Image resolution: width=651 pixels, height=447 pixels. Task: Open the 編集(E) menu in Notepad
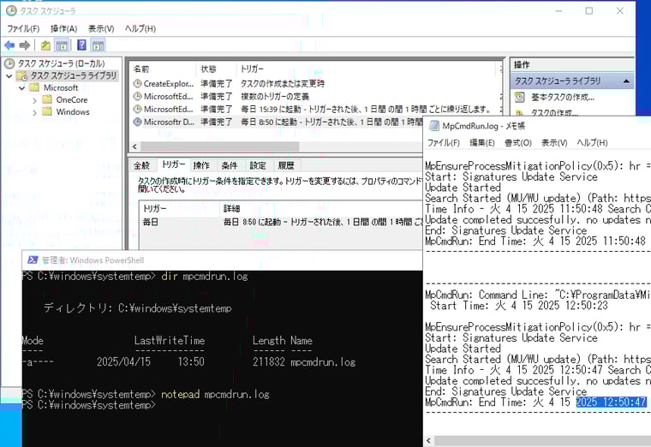[x=482, y=143]
